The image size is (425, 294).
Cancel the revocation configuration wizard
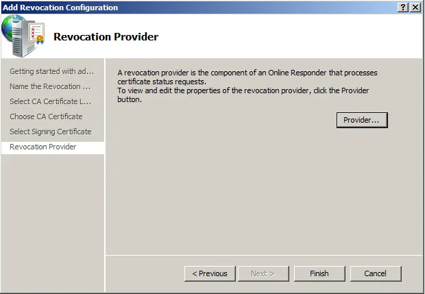[375, 273]
